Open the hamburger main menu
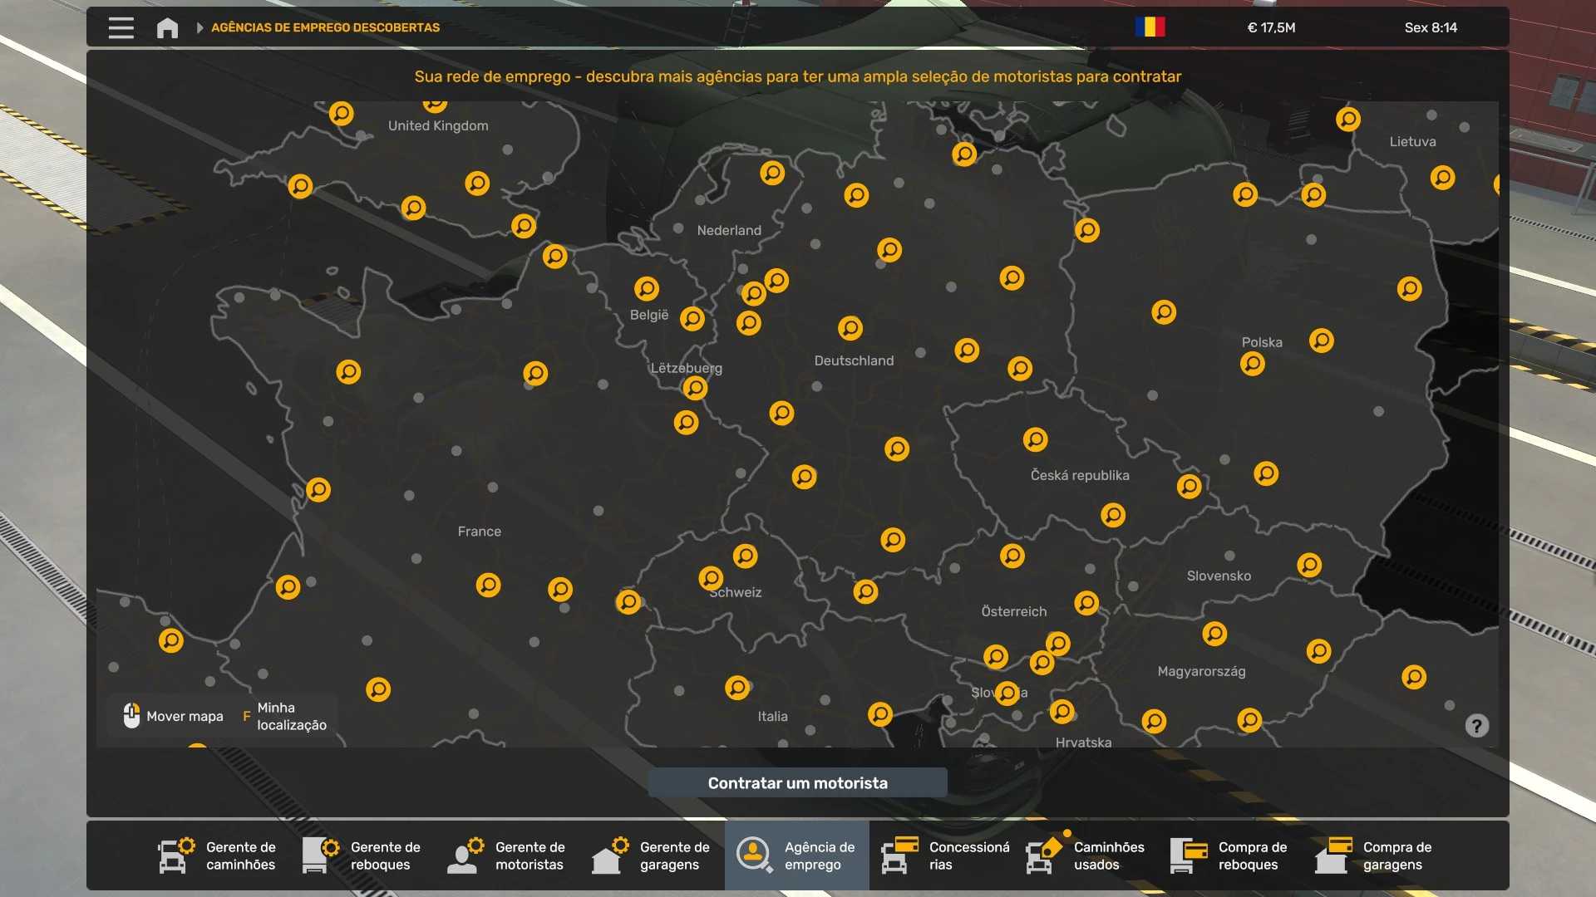This screenshot has height=897, width=1596. 121,27
